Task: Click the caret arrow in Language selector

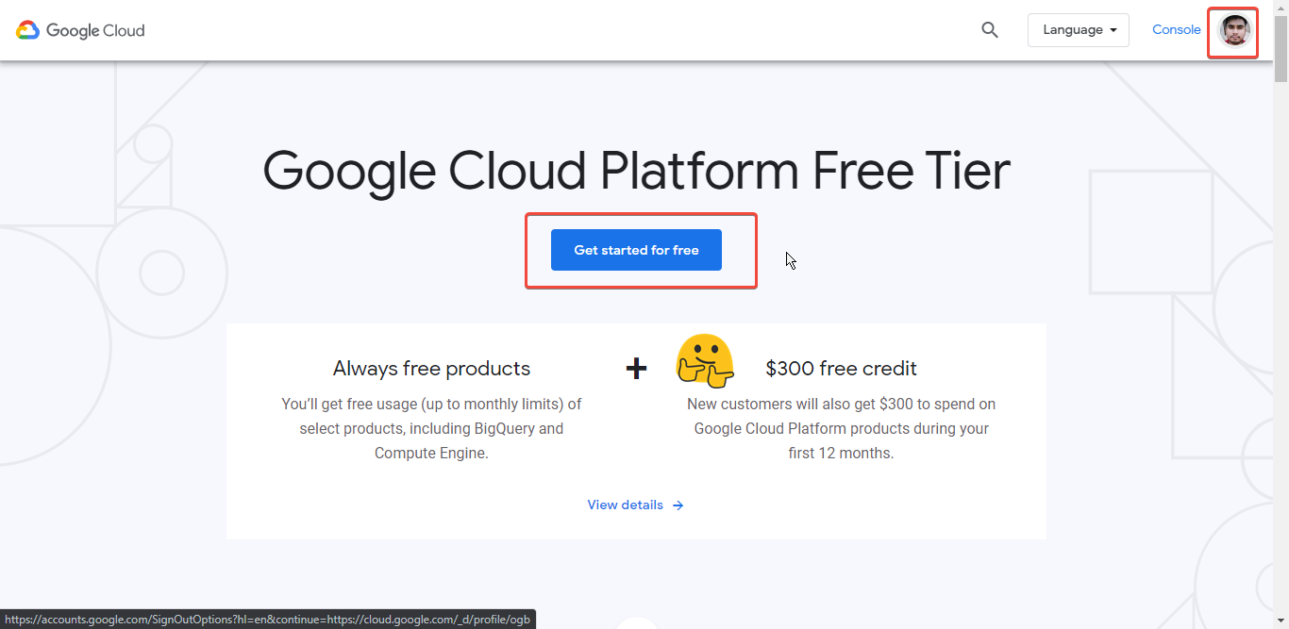Action: (x=1113, y=30)
